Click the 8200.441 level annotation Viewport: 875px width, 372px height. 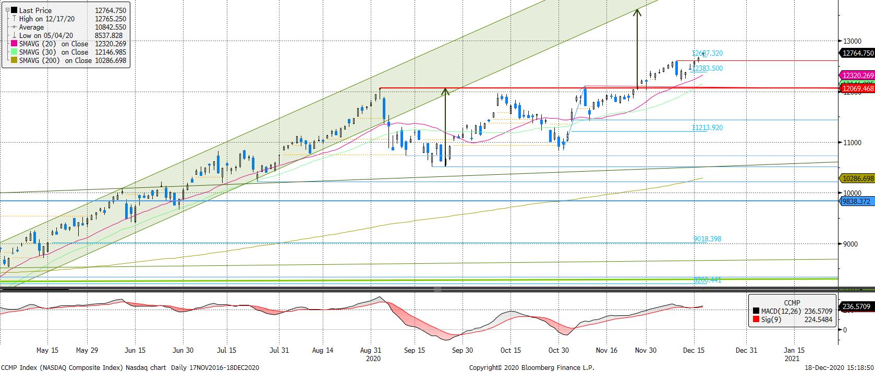707,280
